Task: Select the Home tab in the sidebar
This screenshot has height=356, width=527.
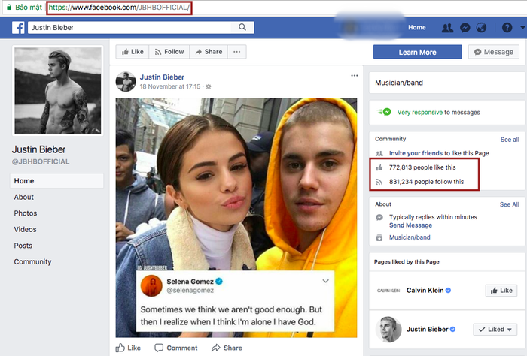Action: coord(56,181)
